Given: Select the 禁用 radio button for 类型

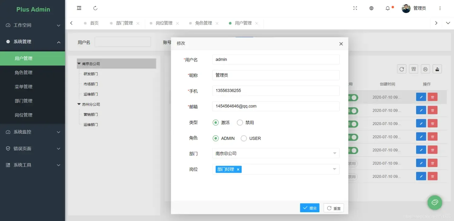Looking at the screenshot, I should pyautogui.click(x=240, y=122).
